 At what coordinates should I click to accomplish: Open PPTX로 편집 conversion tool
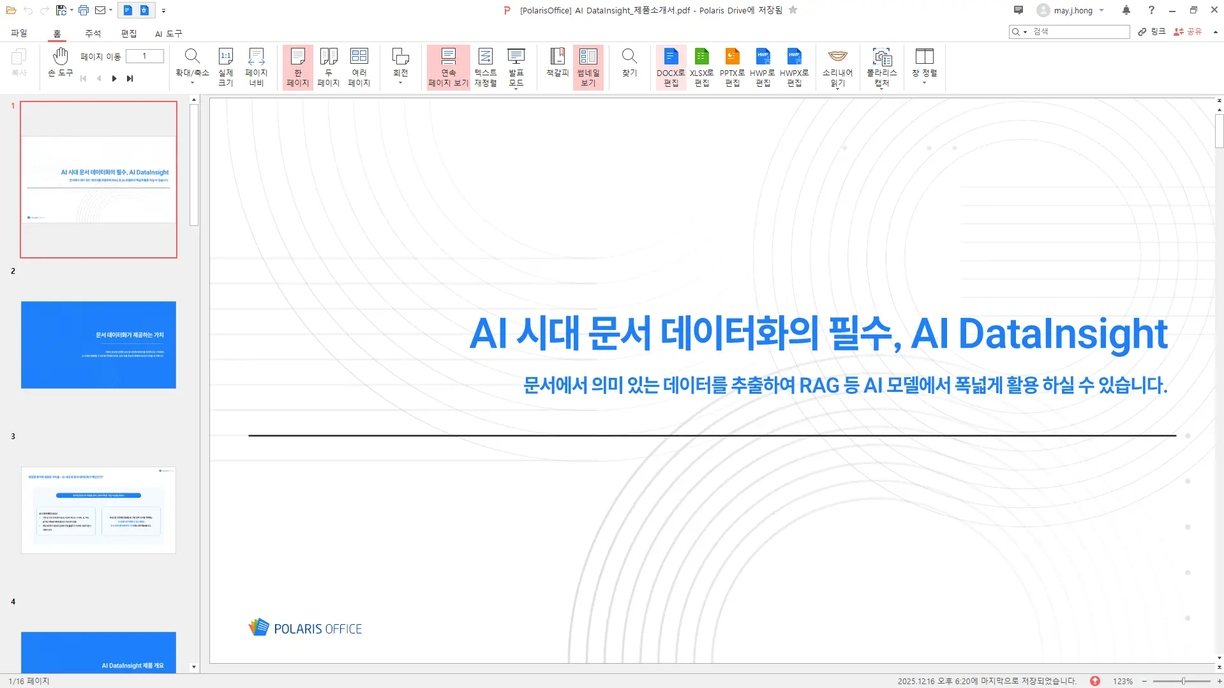tap(732, 67)
